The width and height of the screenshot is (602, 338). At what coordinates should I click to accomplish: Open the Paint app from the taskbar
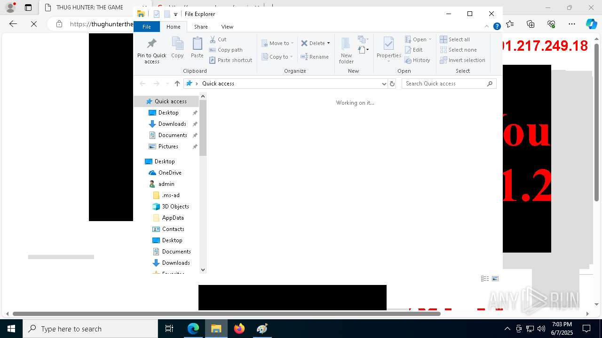tap(262, 329)
